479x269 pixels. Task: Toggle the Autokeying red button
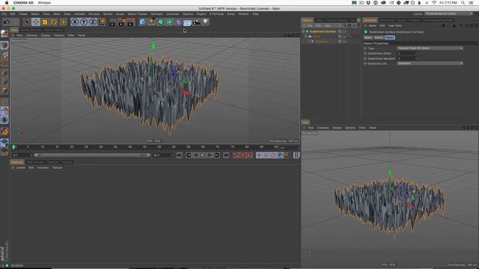[x=242, y=155]
